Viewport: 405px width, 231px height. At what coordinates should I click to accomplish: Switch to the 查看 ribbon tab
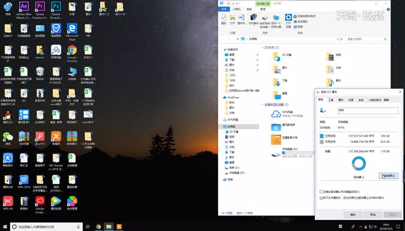tap(249, 9)
